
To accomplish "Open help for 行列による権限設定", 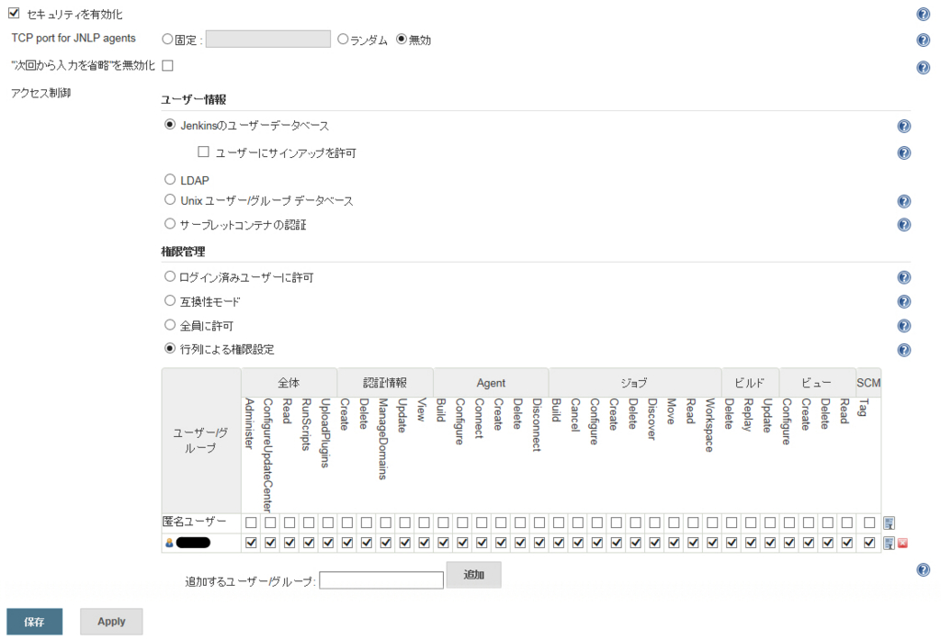I will tap(904, 350).
